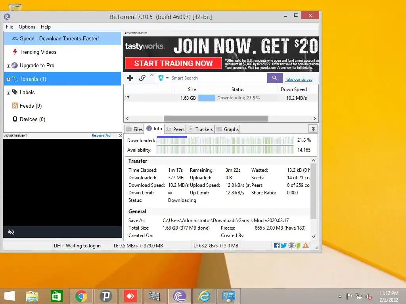Open Trending Videos in sidebar
Image resolution: width=406 pixels, height=304 pixels.
click(x=38, y=52)
